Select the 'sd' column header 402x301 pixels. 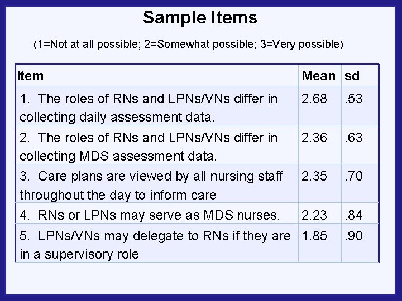tap(352, 75)
